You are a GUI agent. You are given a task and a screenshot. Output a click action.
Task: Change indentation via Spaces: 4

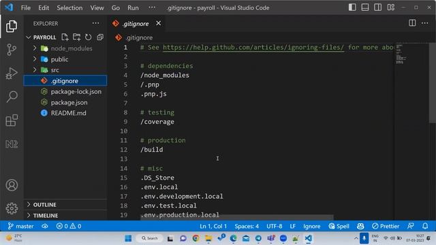(247, 226)
